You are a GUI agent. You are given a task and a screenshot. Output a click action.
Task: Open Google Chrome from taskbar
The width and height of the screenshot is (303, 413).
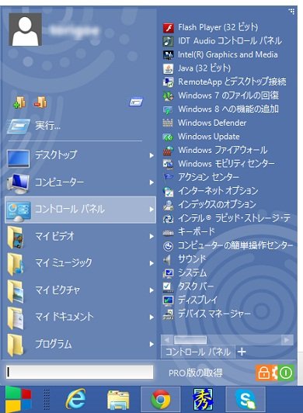(x=160, y=400)
